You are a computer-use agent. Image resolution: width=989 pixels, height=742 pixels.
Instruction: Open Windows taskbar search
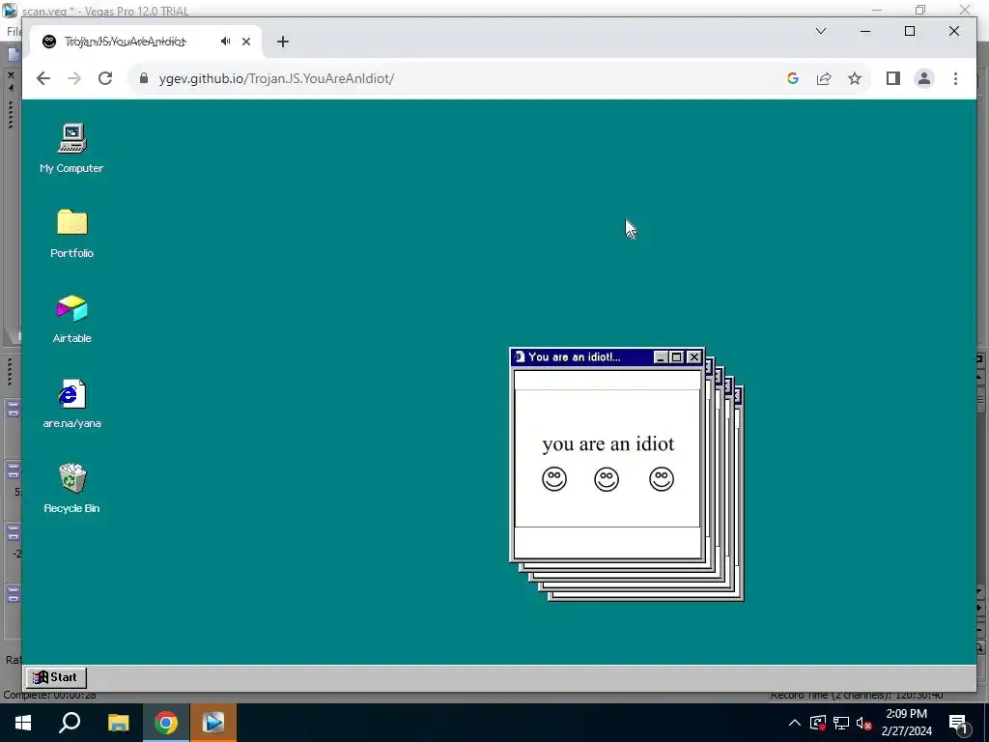tap(70, 723)
